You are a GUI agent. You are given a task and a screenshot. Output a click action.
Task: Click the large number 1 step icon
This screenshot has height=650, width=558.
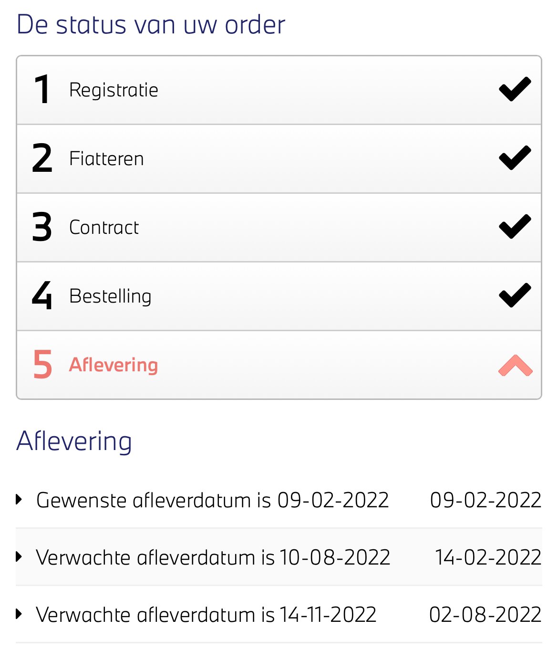click(42, 90)
